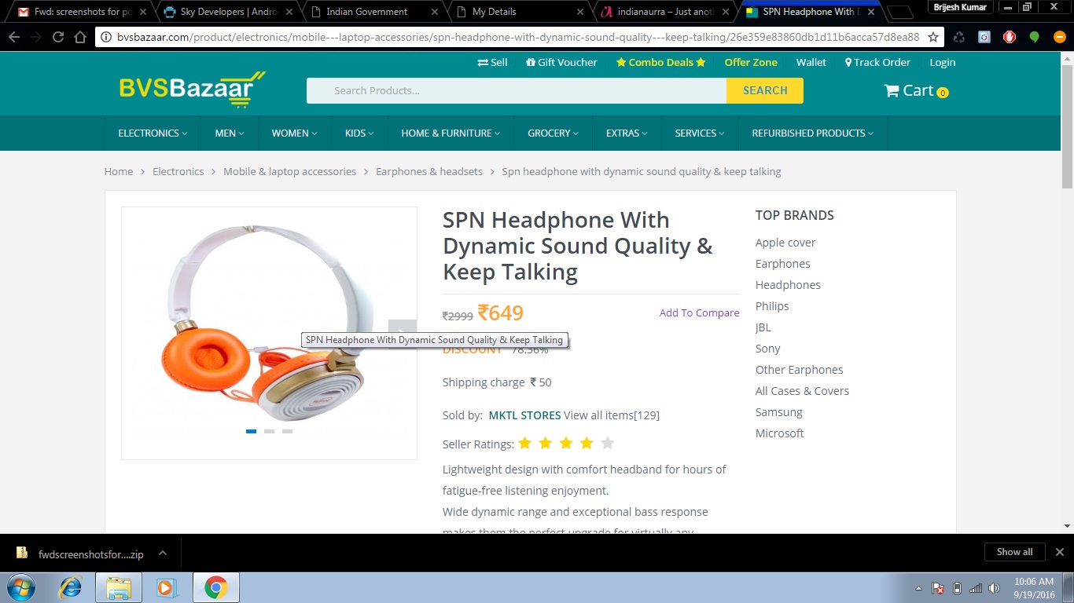
Task: Click the browser back arrow
Action: (14, 37)
